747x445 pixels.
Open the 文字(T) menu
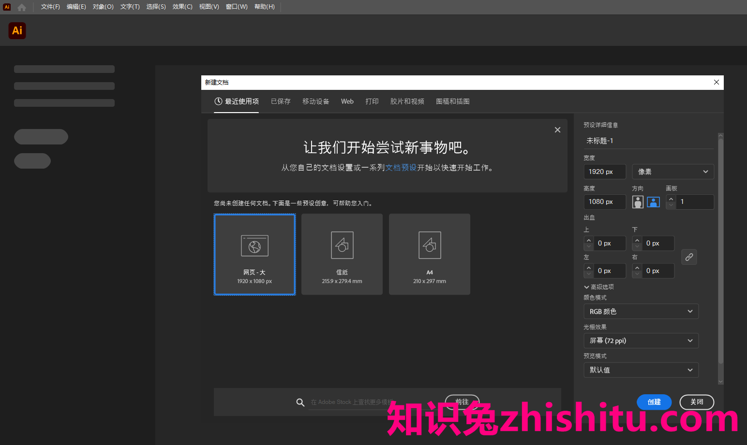(x=130, y=7)
